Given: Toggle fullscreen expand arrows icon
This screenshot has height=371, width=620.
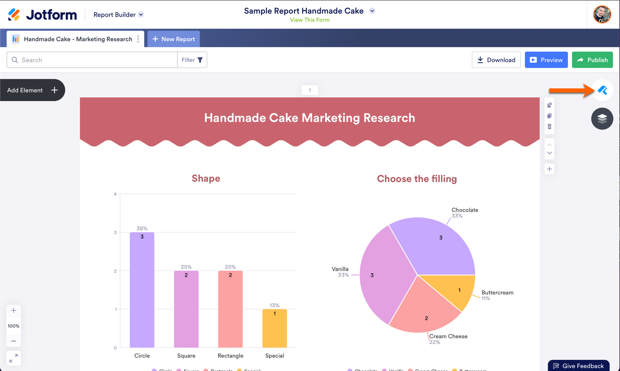Looking at the screenshot, I should coord(14,358).
